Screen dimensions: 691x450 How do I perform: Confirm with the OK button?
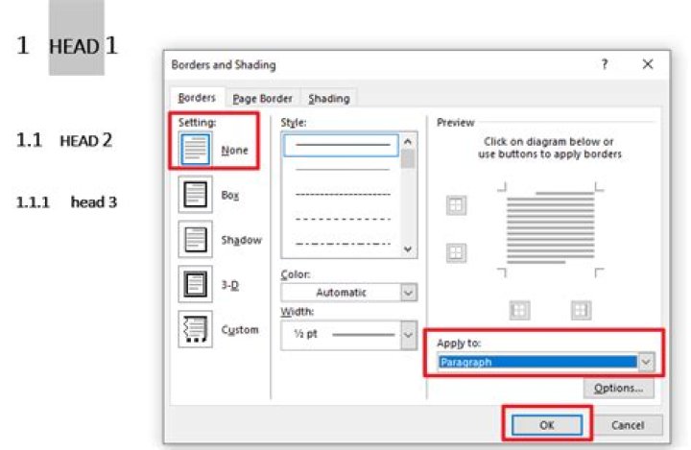547,425
